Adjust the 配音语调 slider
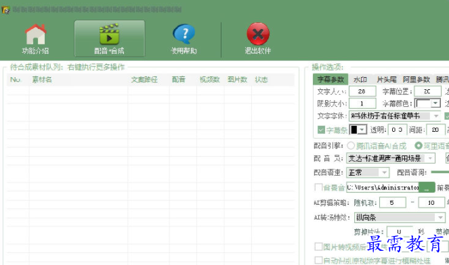 click(440, 172)
